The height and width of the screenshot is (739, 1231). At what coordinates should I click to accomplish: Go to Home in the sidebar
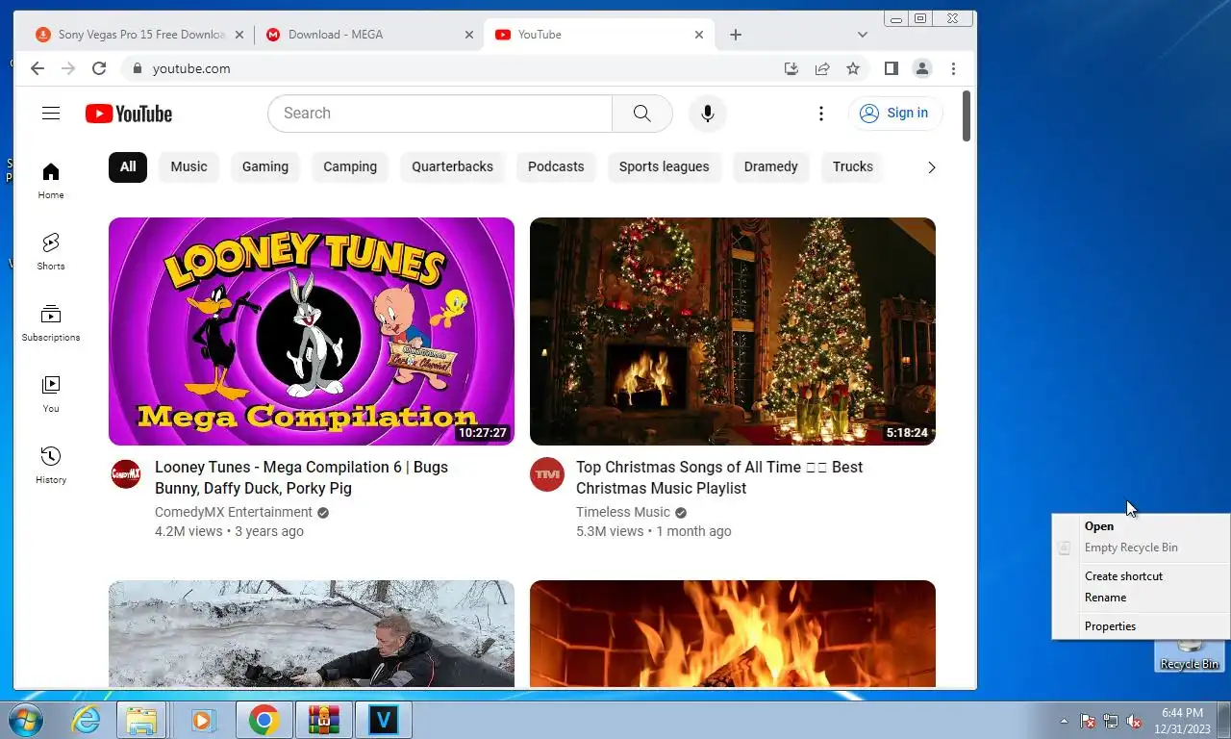(x=51, y=181)
